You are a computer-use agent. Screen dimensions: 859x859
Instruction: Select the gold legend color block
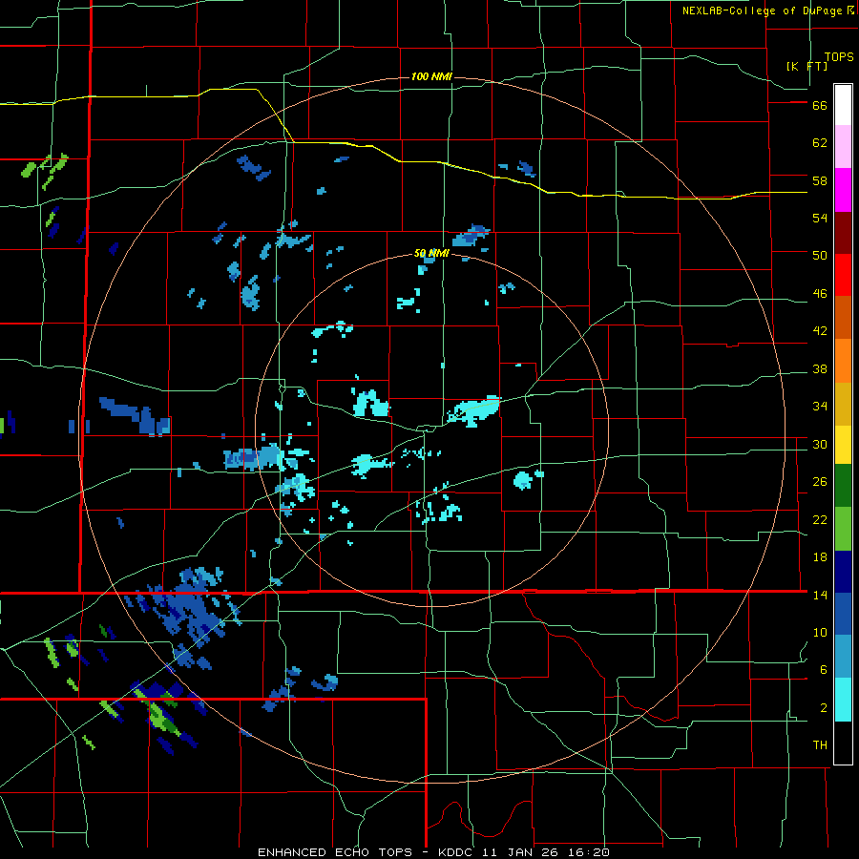pyautogui.click(x=843, y=404)
